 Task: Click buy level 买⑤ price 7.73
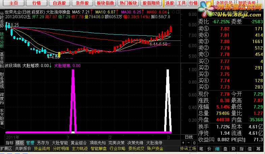coord(225,87)
